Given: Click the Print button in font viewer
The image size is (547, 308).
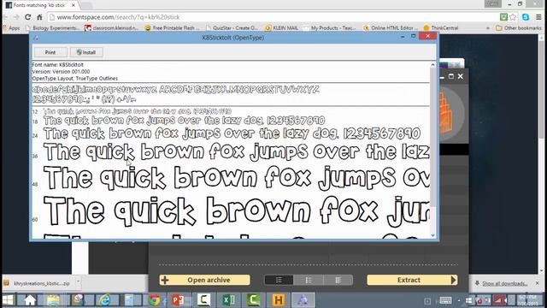Looking at the screenshot, I should pos(50,52).
